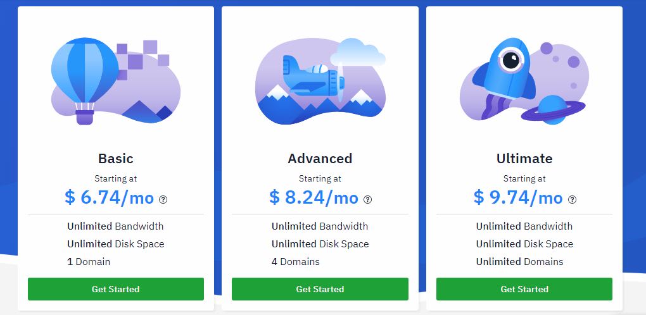The width and height of the screenshot is (646, 315).
Task: Click the $ 8.24/mo price text
Action: tap(313, 198)
